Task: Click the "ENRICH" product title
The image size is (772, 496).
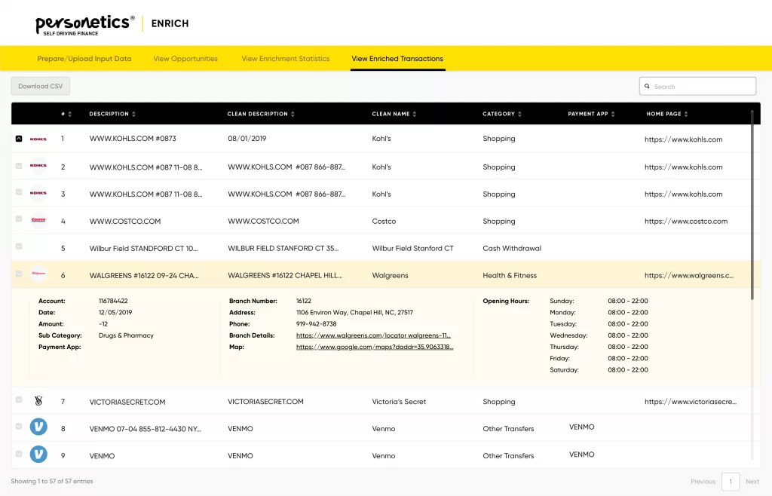Action: pyautogui.click(x=170, y=23)
